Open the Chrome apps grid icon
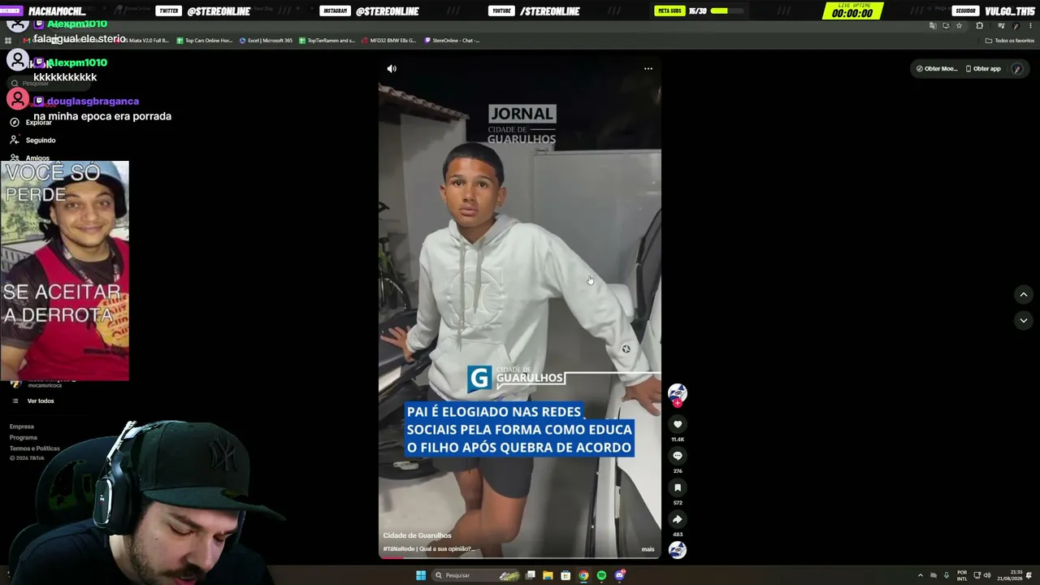The width and height of the screenshot is (1040, 585). [8, 41]
